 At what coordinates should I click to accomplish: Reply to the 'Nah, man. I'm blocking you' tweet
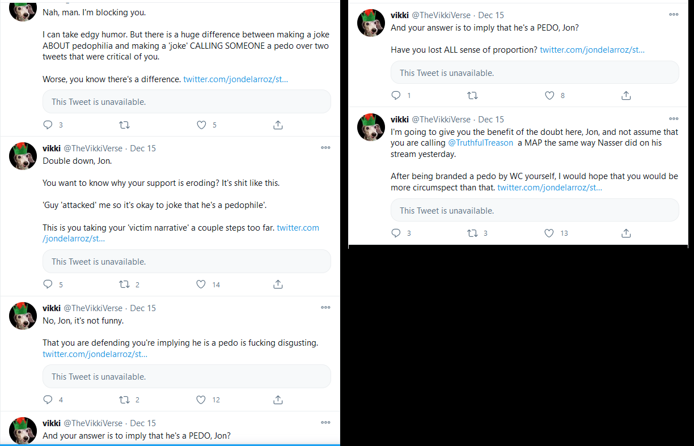(48, 125)
